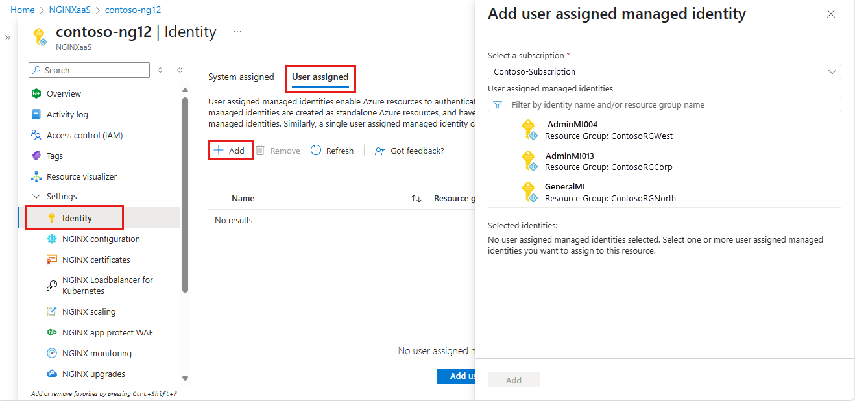Collapse the sidebar with the double chevron

click(180, 70)
